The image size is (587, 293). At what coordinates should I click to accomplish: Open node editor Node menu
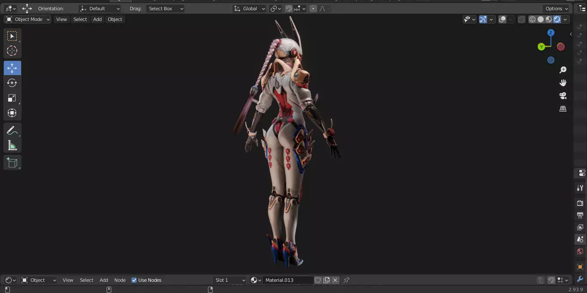120,280
